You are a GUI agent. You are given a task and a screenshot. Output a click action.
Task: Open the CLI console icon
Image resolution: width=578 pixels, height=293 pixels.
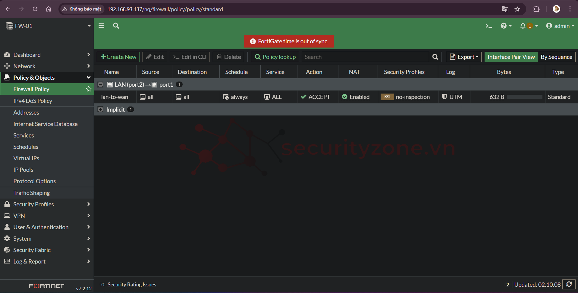(x=488, y=26)
